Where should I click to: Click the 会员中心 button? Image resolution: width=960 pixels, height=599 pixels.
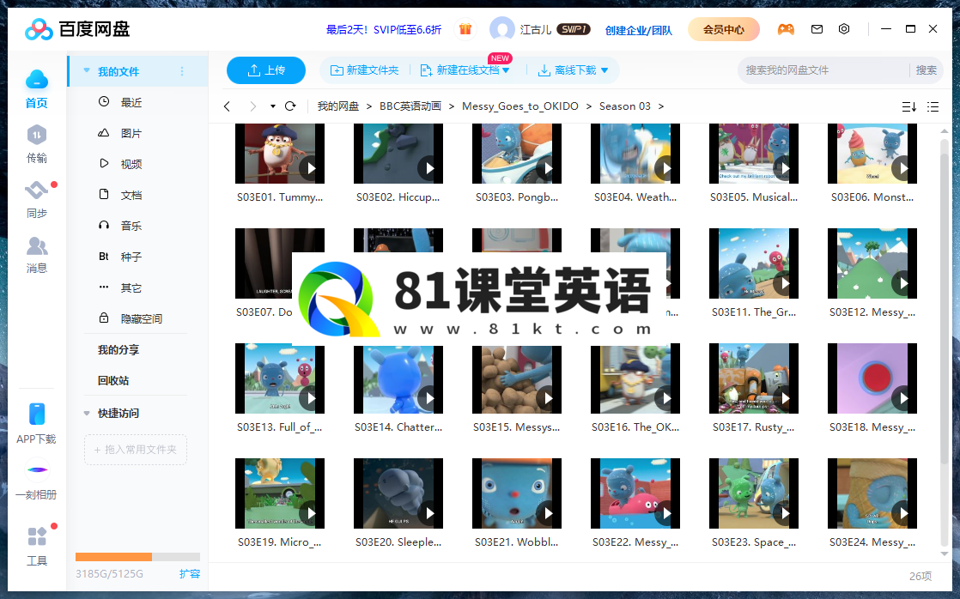tap(724, 29)
